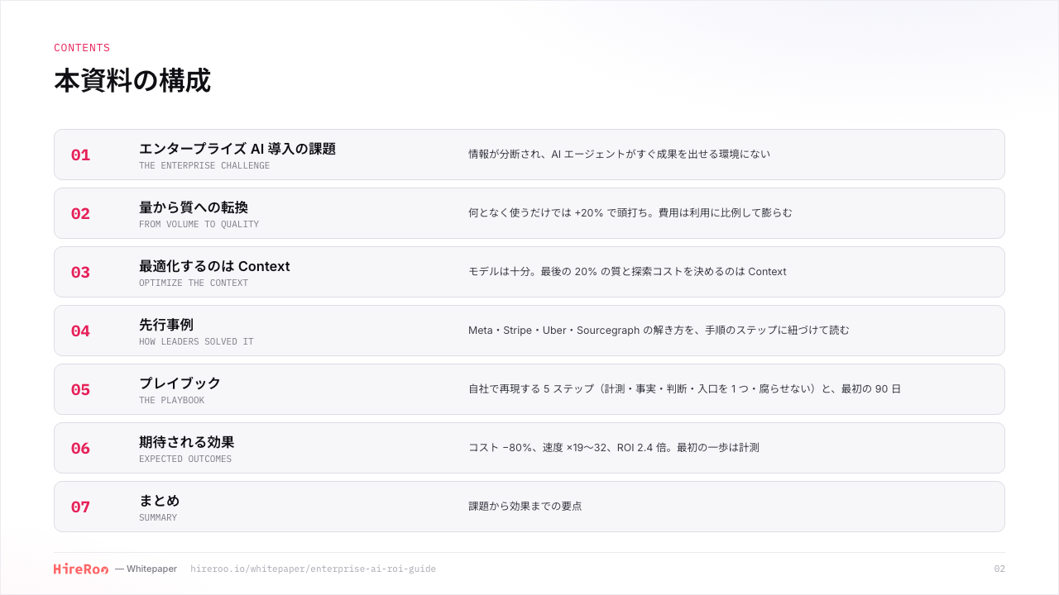The image size is (1059, 595).
Task: Click the subtitle "EXPECTED OUTCOMES"
Action: (185, 459)
